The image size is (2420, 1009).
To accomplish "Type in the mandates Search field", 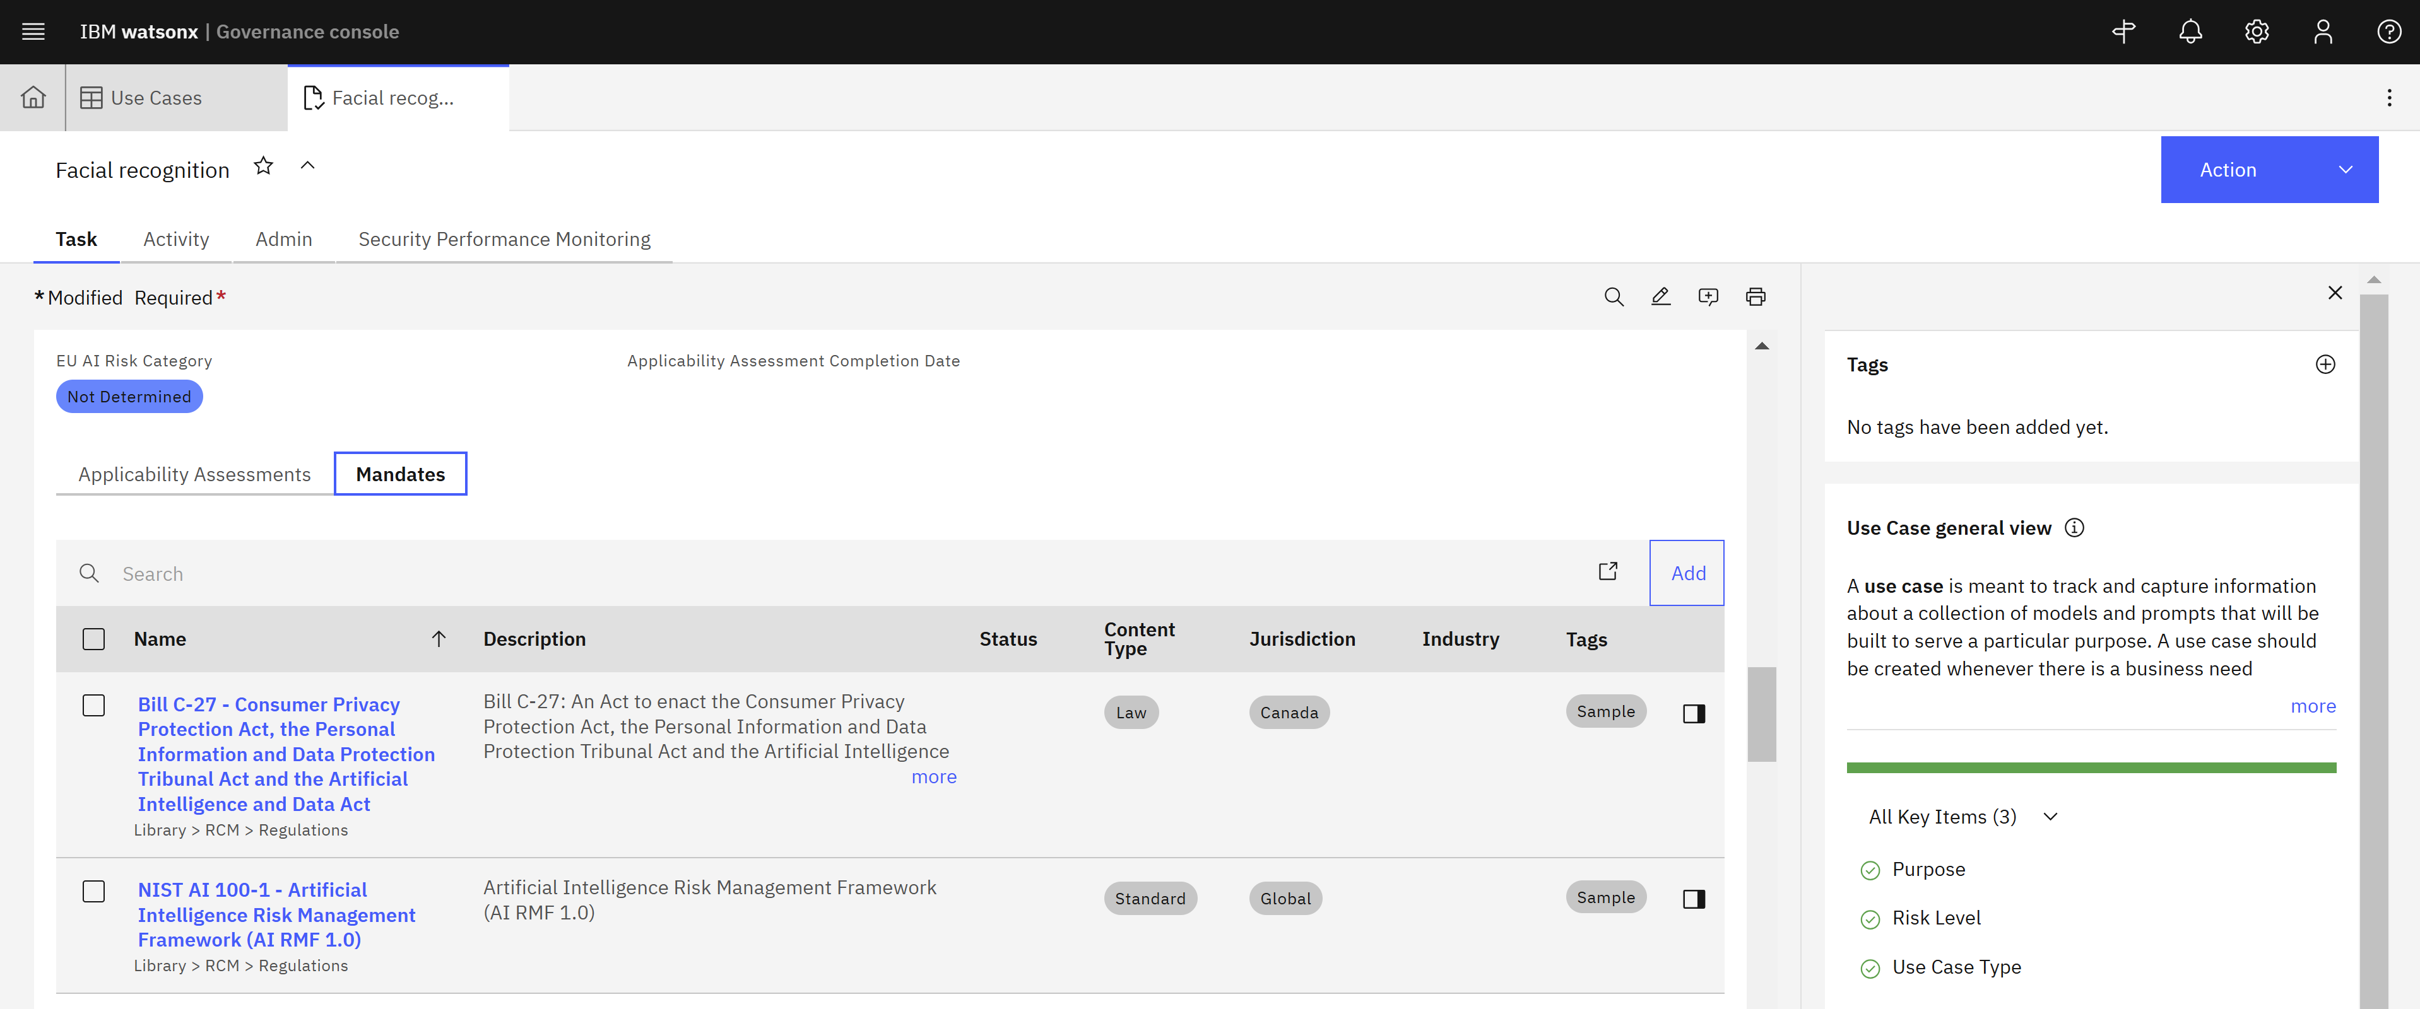I will 375,573.
